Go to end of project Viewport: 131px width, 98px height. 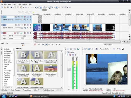point(59,44)
